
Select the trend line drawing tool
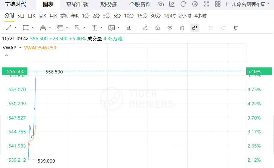coord(9,28)
